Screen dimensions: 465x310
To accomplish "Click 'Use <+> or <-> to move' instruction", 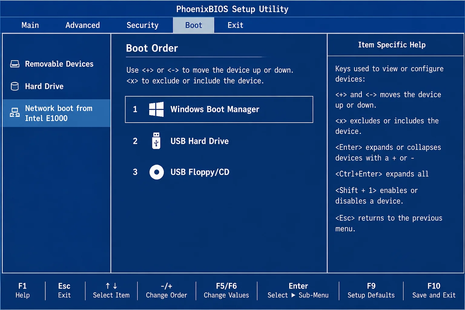I will click(x=210, y=70).
